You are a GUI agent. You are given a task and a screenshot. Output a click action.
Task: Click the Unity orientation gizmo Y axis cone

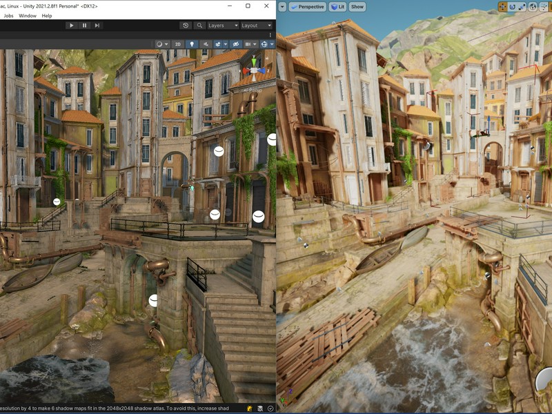point(254,61)
